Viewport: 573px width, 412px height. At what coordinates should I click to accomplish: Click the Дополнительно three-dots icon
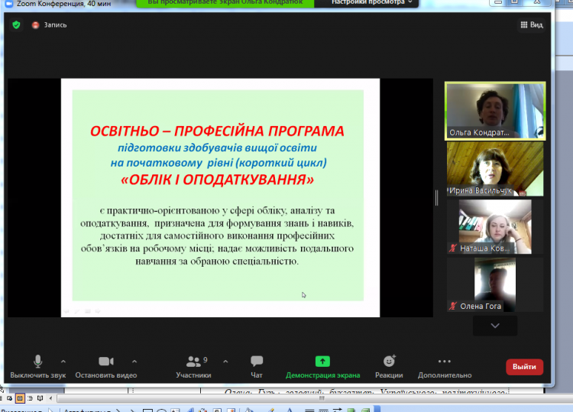click(x=445, y=362)
